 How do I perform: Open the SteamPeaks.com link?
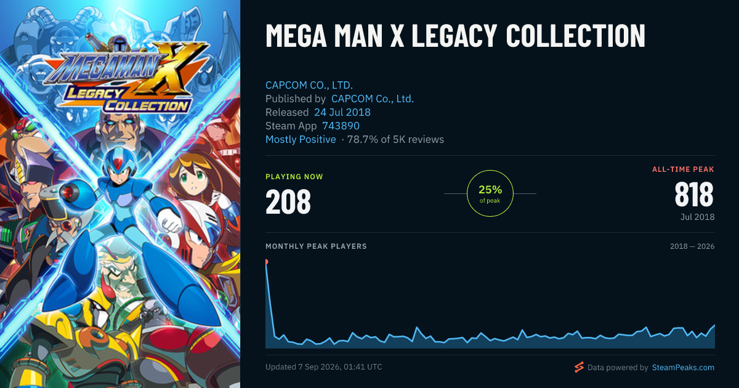click(682, 368)
